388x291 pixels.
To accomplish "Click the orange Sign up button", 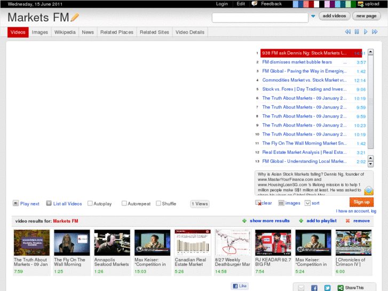I will [361, 202].
